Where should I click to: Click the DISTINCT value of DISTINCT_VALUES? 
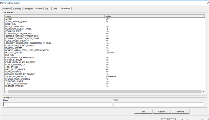[110, 53]
